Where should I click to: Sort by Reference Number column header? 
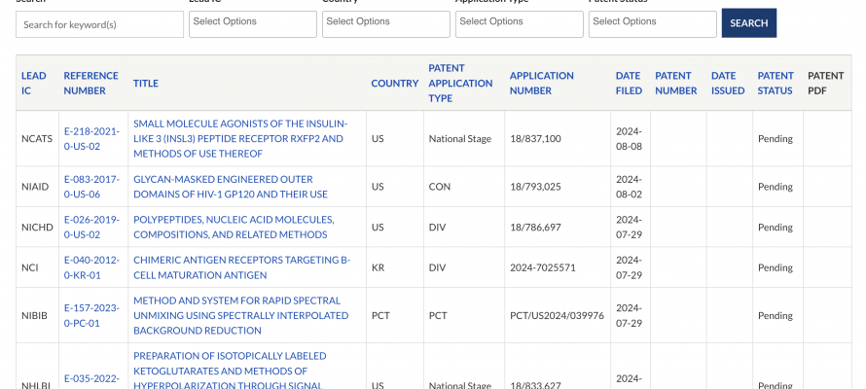[x=90, y=84]
